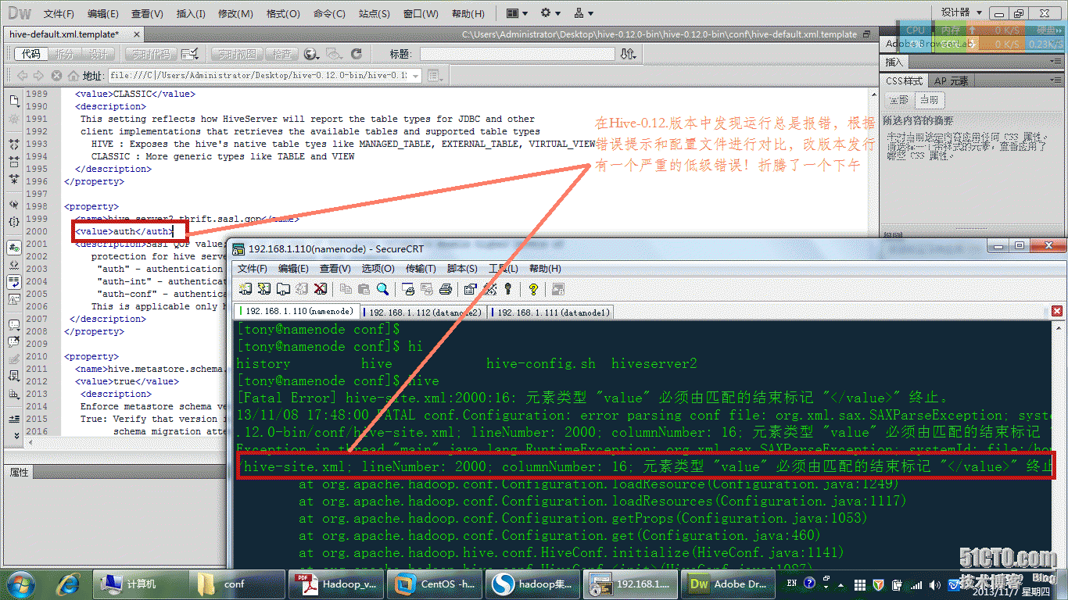
Task: Click SecureCRT yellow Help question icon
Action: click(533, 289)
